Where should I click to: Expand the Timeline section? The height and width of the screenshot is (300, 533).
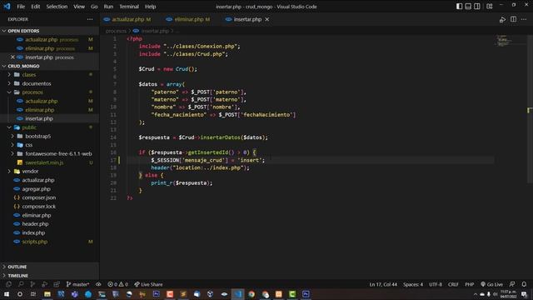click(49, 276)
